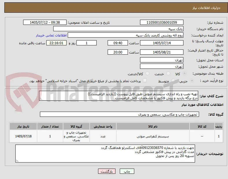The image size is (228, 179).
Task: Select the جزیی purchase type radio
Action: [x=192, y=81]
